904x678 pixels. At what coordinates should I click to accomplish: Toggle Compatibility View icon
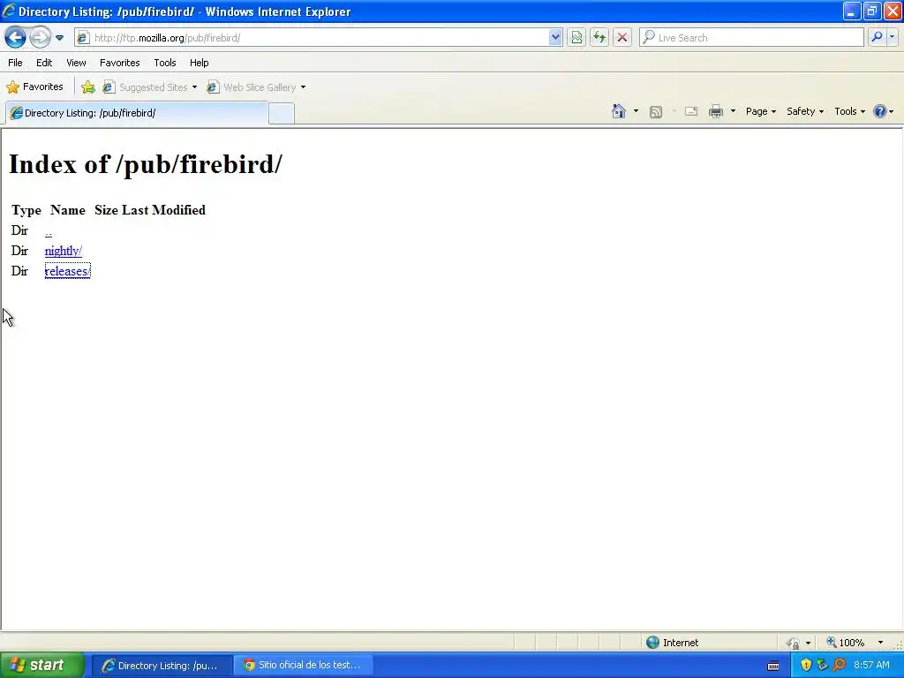tap(576, 38)
